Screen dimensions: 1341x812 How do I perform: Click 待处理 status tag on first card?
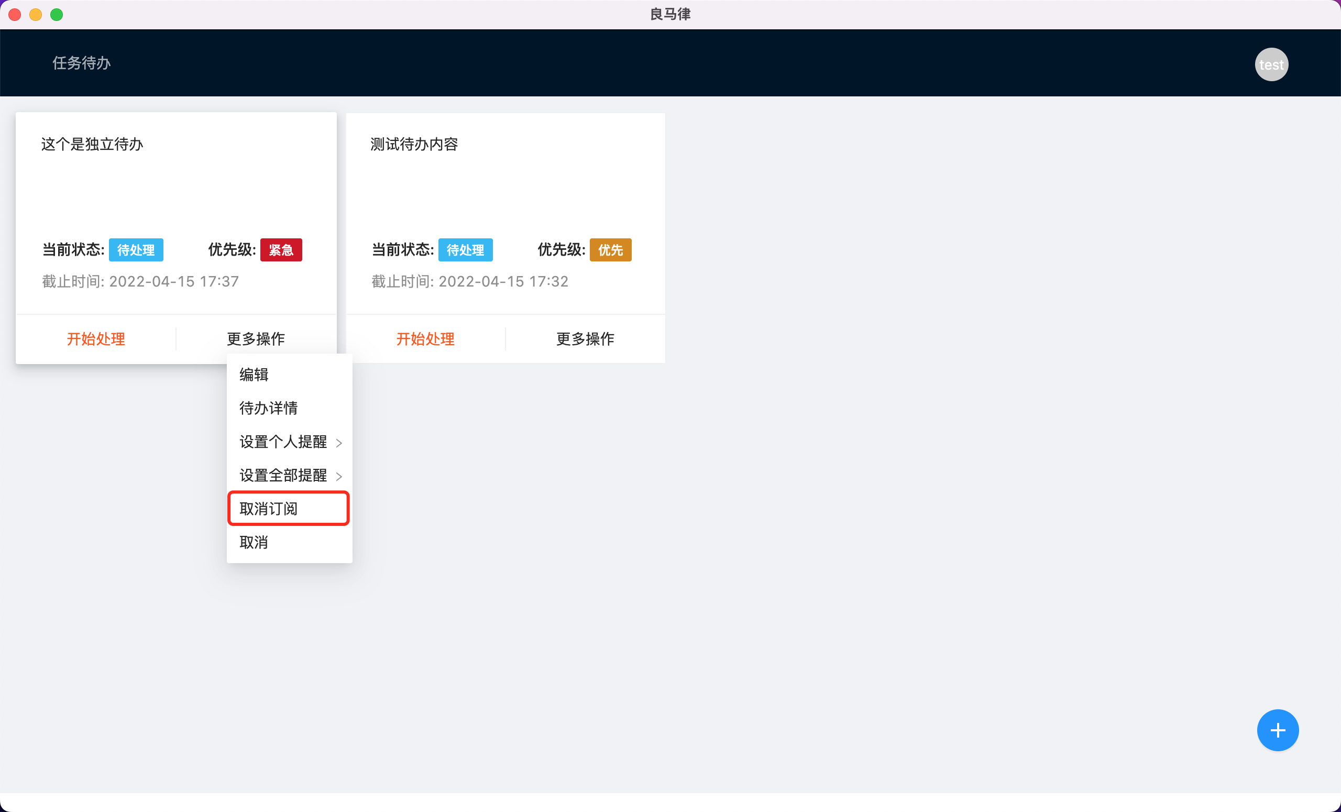[136, 250]
